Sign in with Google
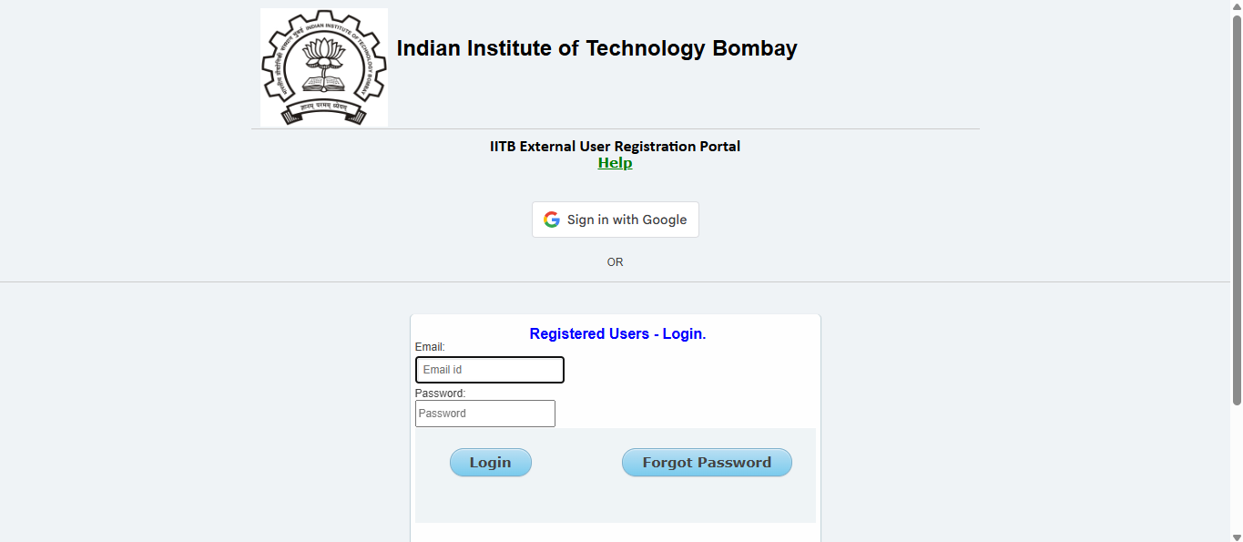The height and width of the screenshot is (542, 1243). click(615, 219)
